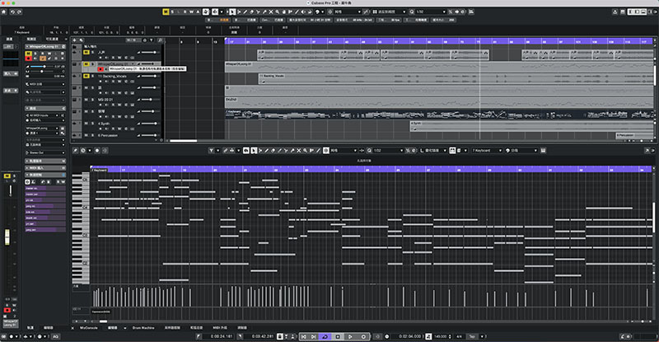Solo the 鼓 track

92,87
